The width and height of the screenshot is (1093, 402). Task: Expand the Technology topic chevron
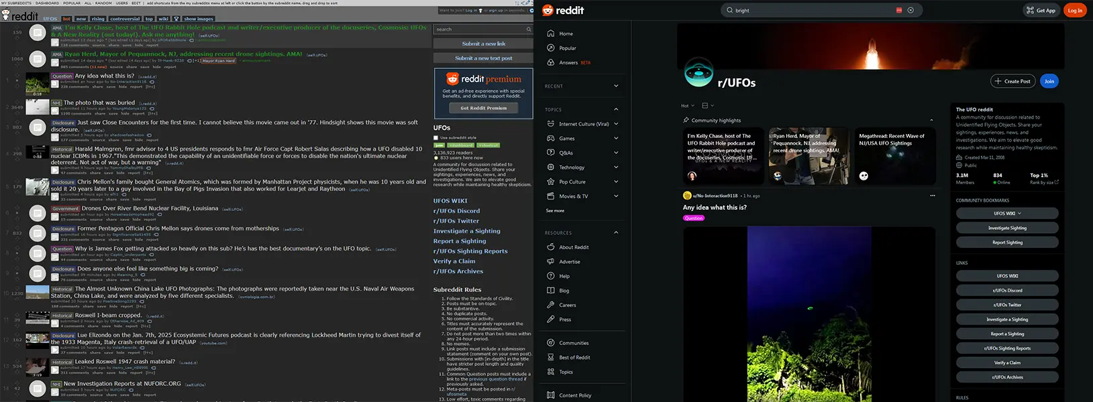pos(616,167)
